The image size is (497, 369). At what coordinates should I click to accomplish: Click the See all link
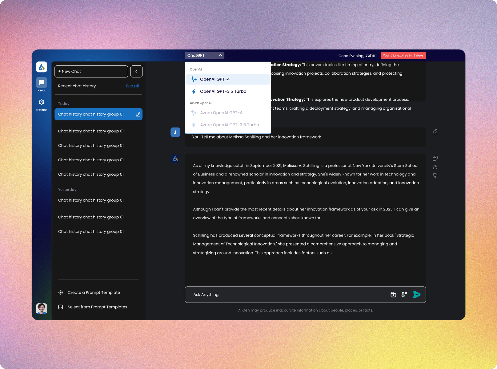(132, 86)
